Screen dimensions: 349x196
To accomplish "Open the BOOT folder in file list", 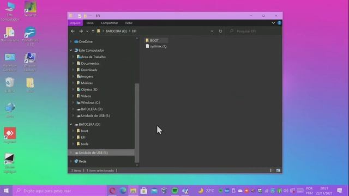I will coord(154,40).
